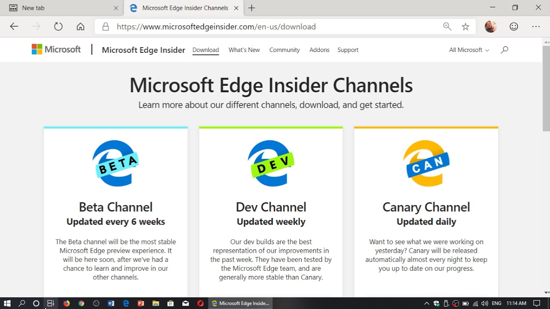Open the user profile avatar
The width and height of the screenshot is (550, 309).
491,27
